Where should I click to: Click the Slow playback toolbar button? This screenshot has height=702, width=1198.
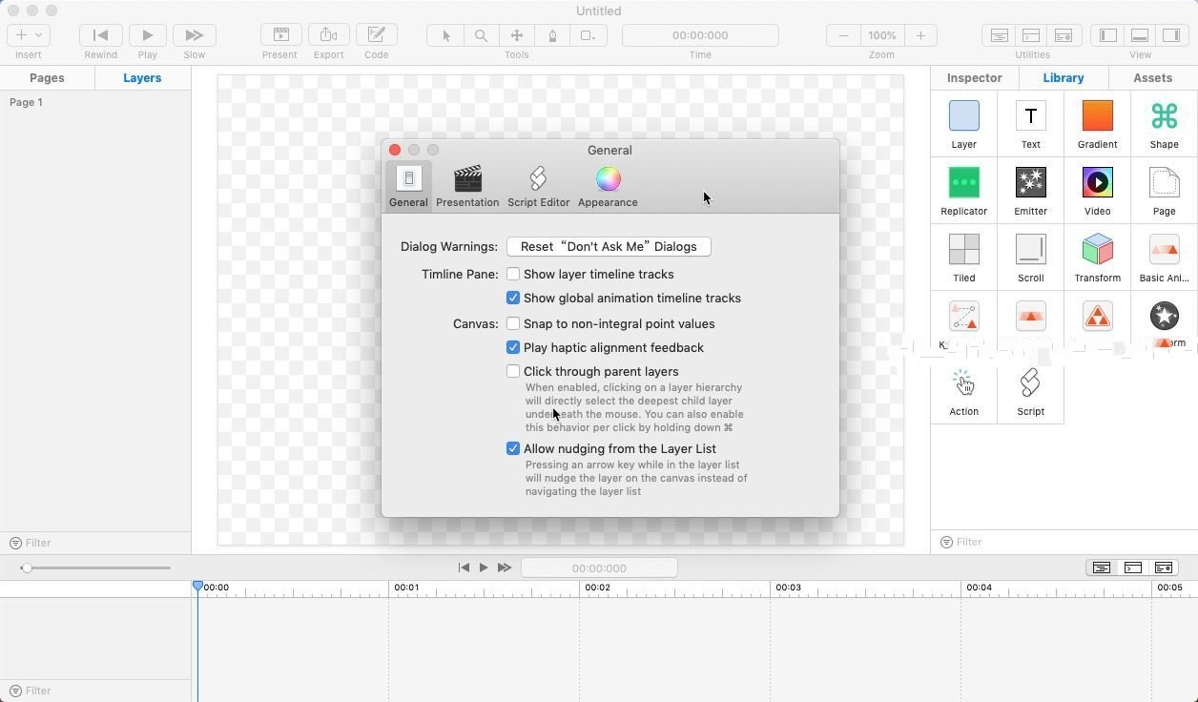[194, 35]
